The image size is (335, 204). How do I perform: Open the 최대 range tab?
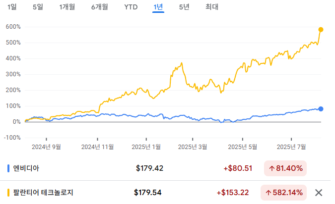point(212,7)
